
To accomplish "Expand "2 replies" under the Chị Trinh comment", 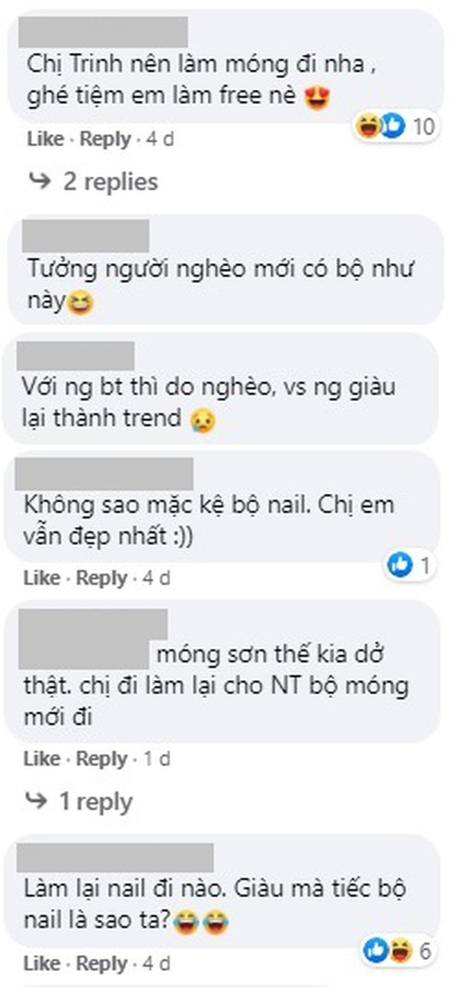I will tap(111, 182).
